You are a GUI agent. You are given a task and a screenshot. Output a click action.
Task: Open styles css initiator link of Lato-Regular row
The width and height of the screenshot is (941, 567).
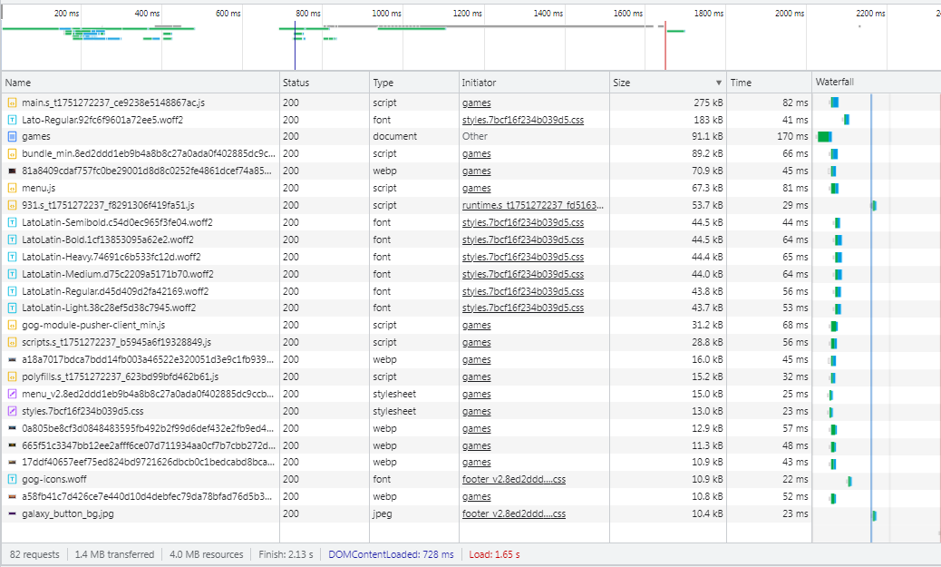523,120
